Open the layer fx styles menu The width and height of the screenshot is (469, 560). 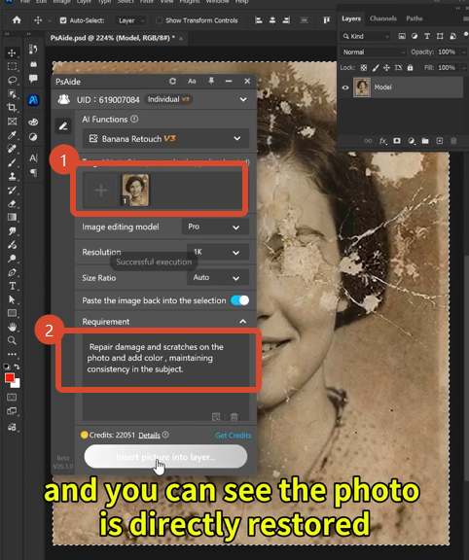(382, 141)
